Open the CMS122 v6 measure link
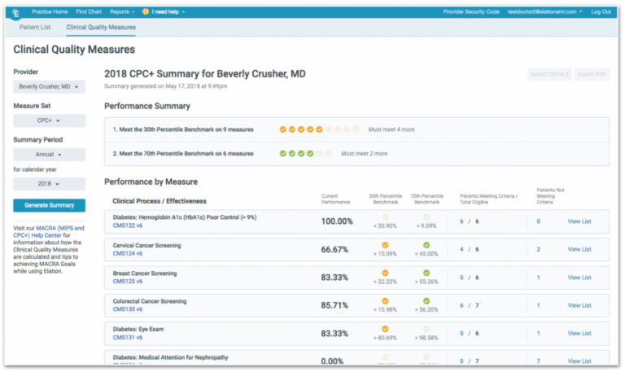The width and height of the screenshot is (625, 372). (128, 225)
